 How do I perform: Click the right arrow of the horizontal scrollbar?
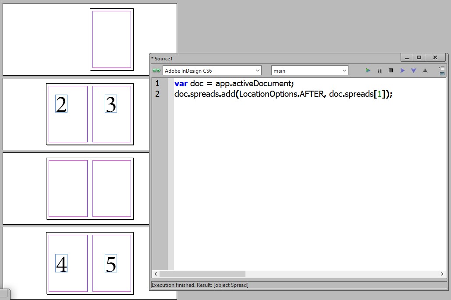click(x=442, y=274)
